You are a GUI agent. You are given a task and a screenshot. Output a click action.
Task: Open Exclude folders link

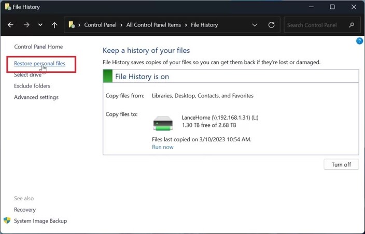pos(32,86)
